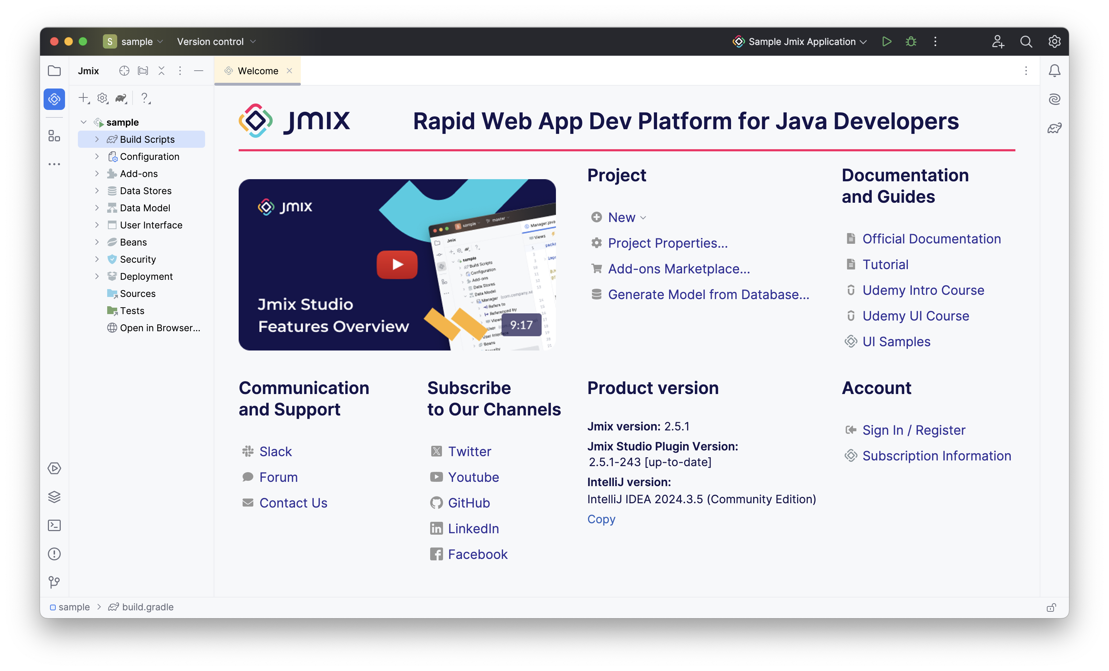Screen dimensions: 1109x671
Task: Click the Jmix panel help question mark
Action: [144, 97]
